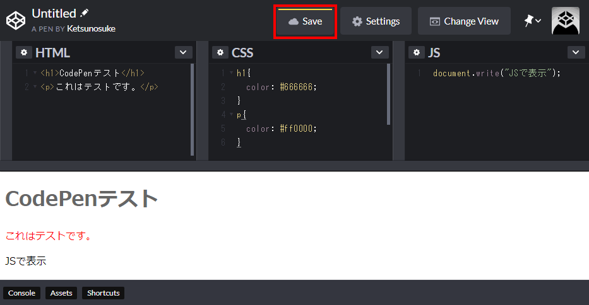Save the pen
589x305 pixels.
pos(305,21)
